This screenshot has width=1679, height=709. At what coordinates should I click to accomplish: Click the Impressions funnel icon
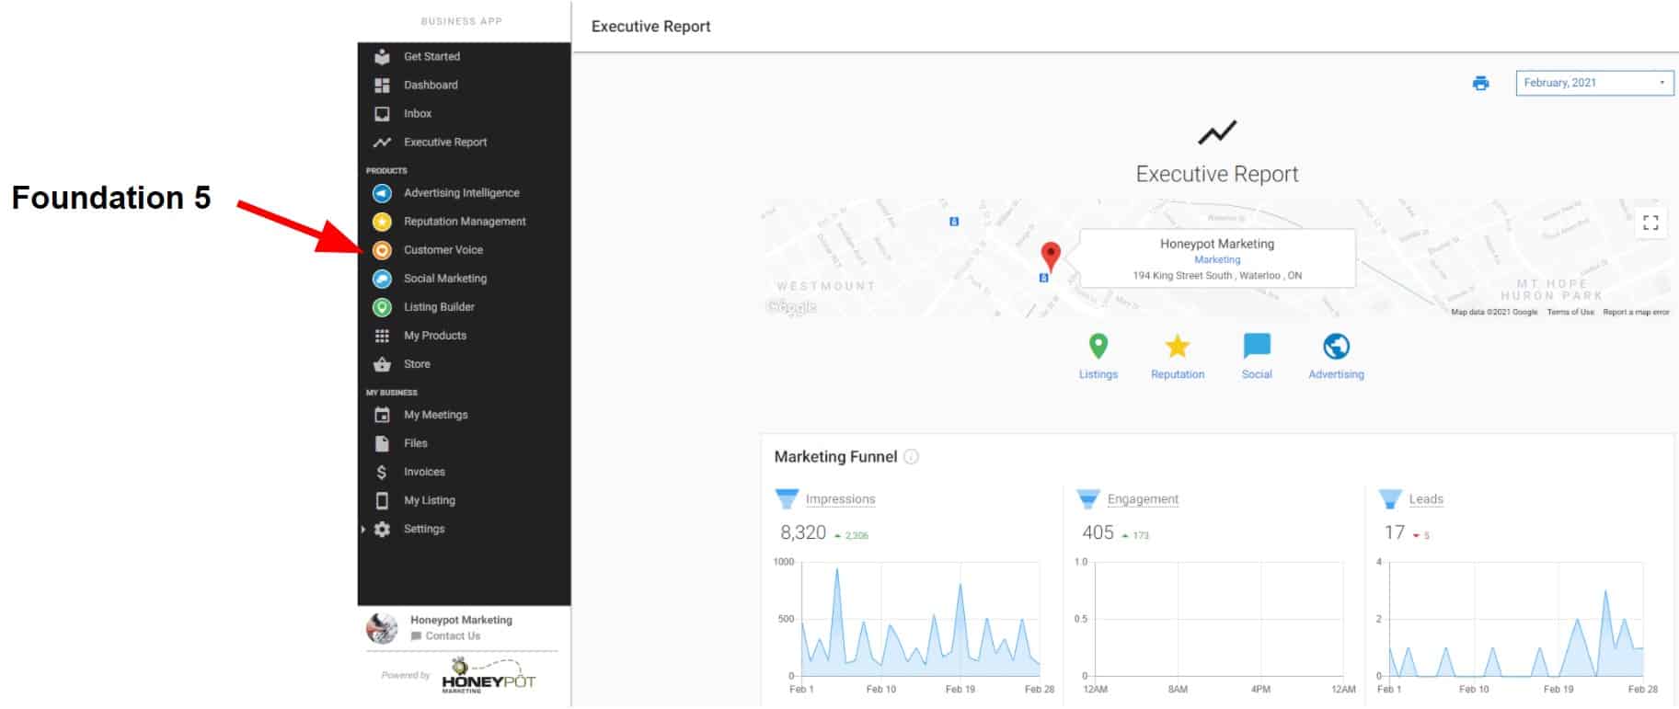787,499
